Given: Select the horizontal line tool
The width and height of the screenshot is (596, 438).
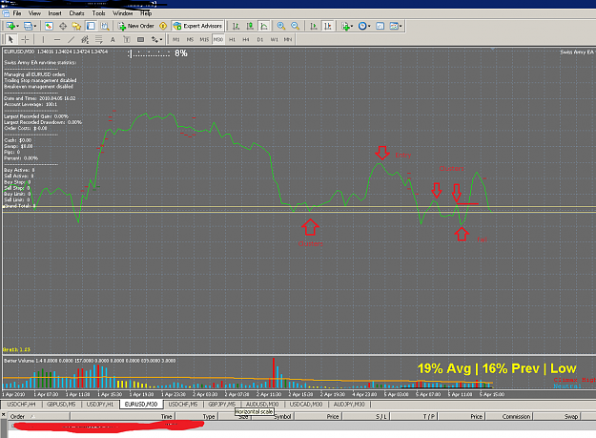Looking at the screenshot, I should [x=57, y=39].
